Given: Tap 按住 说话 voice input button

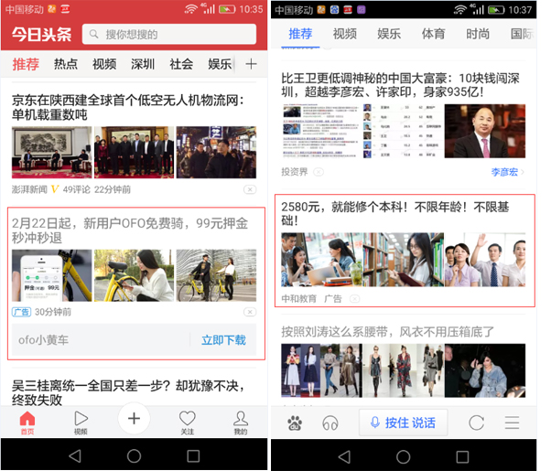Looking at the screenshot, I should coord(403,423).
